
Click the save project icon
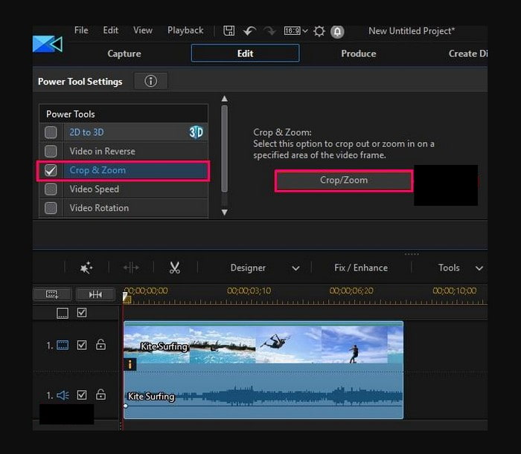(x=229, y=31)
